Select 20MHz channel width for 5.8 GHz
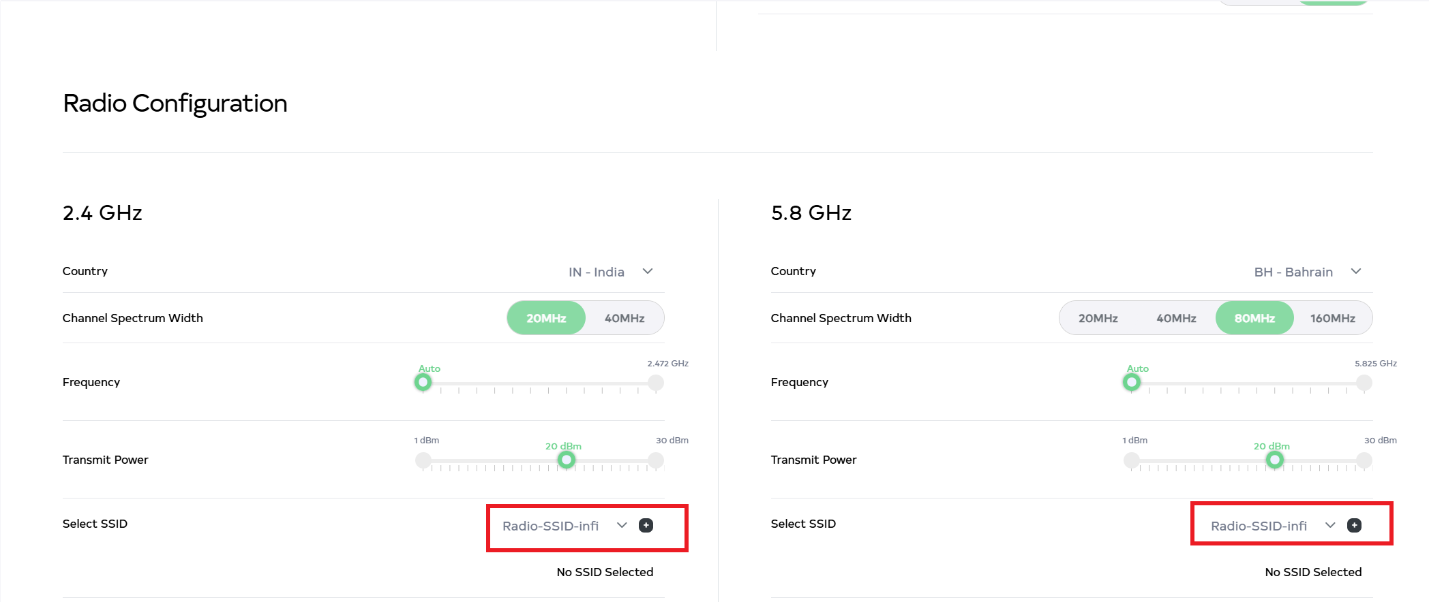Viewport: 1429px width, 602px height. [1098, 318]
